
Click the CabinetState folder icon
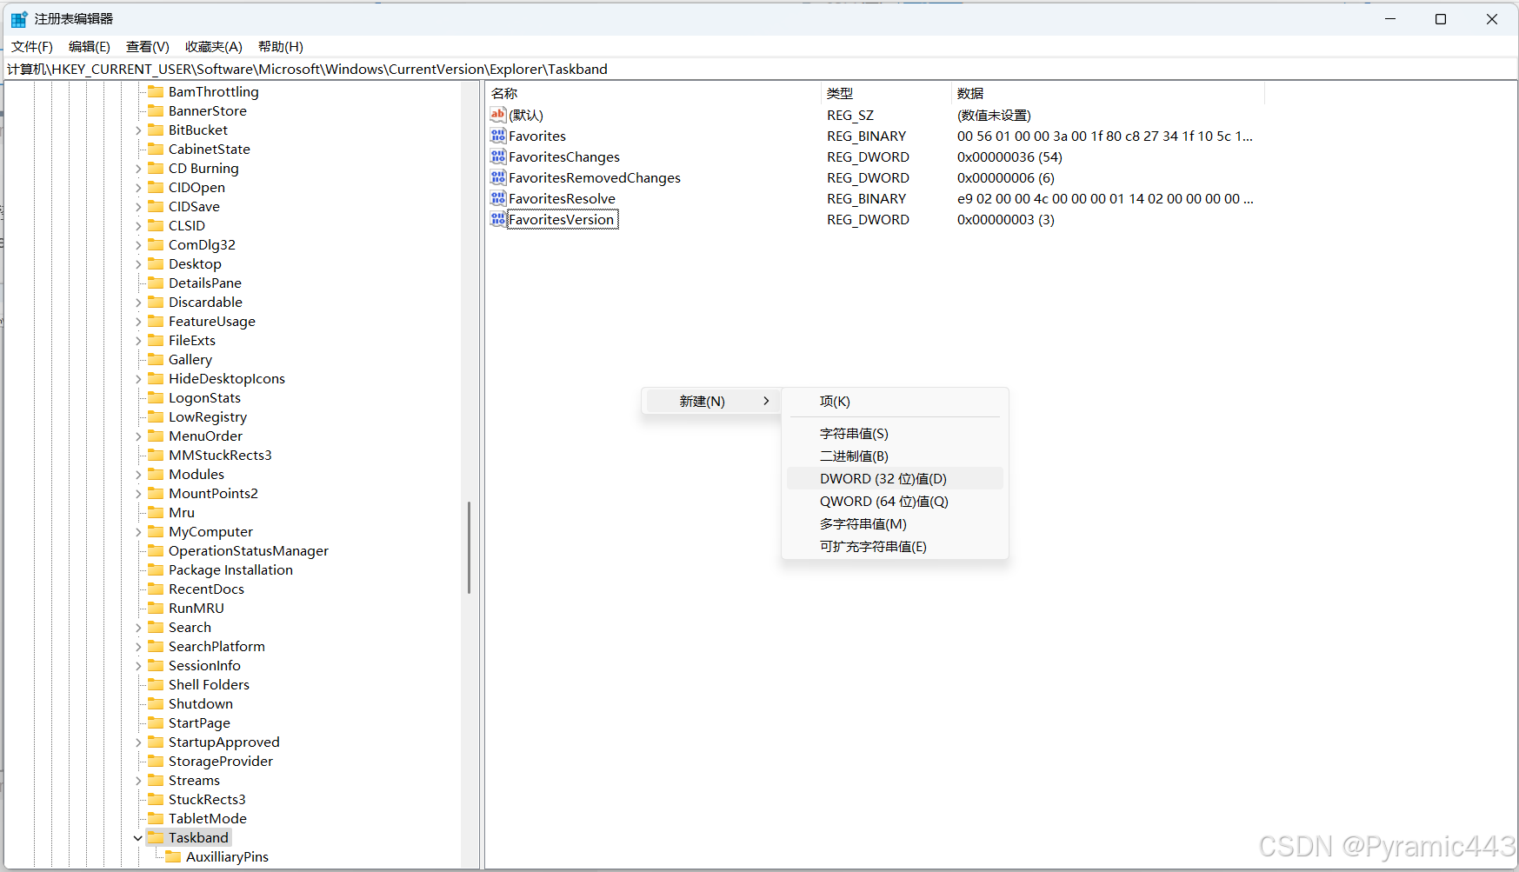(156, 149)
